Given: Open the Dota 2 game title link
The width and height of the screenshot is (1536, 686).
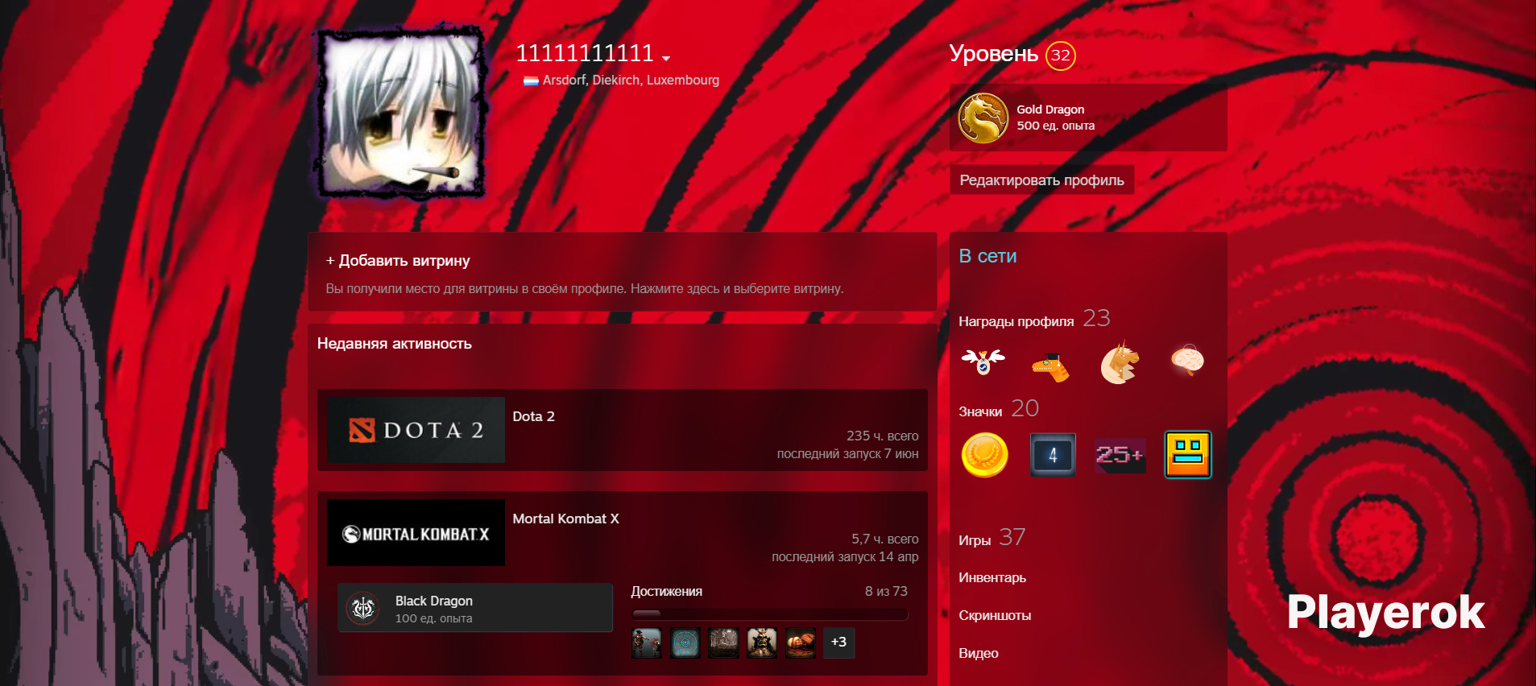Looking at the screenshot, I should [533, 416].
